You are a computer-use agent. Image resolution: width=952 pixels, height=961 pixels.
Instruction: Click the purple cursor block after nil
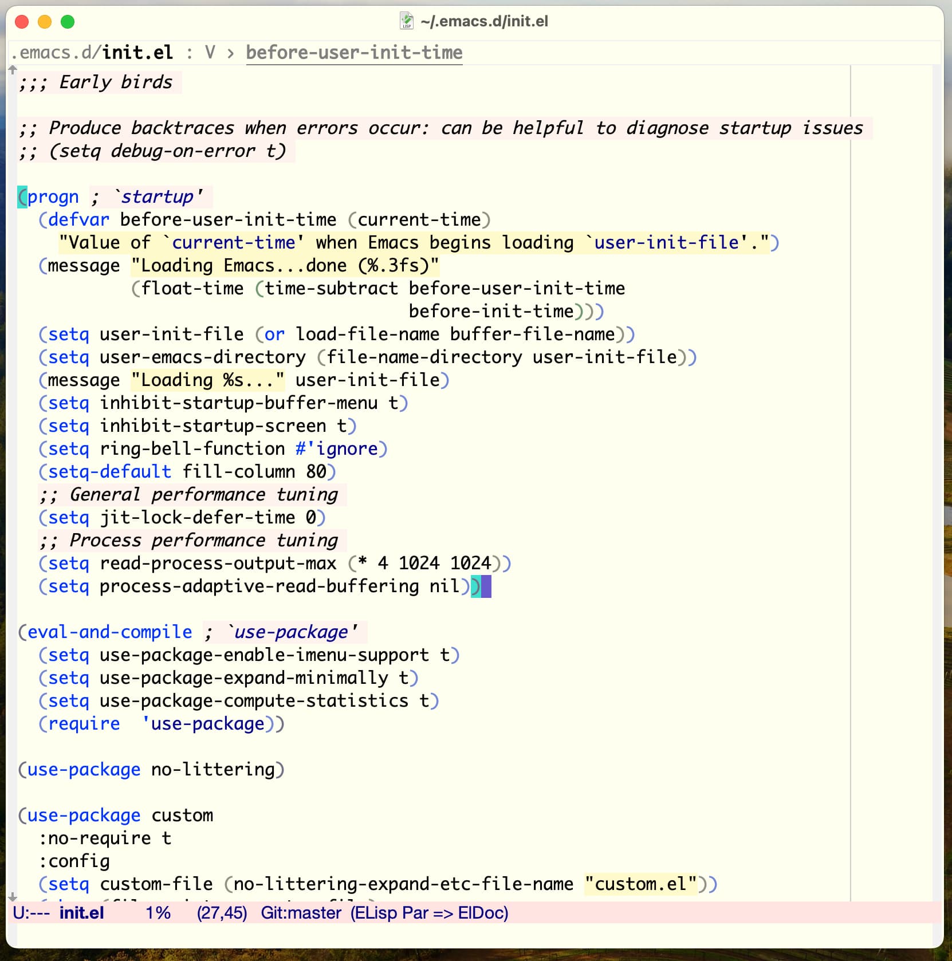pyautogui.click(x=486, y=586)
